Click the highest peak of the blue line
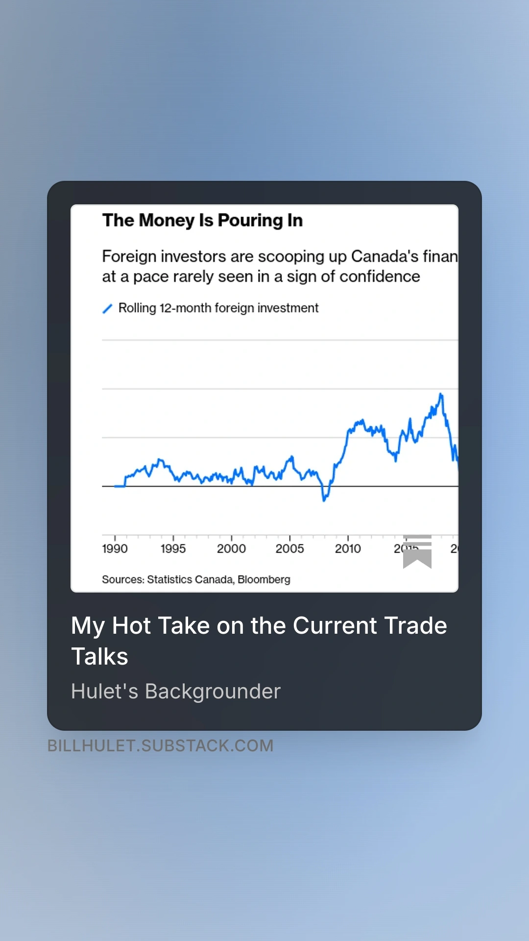 [x=441, y=395]
